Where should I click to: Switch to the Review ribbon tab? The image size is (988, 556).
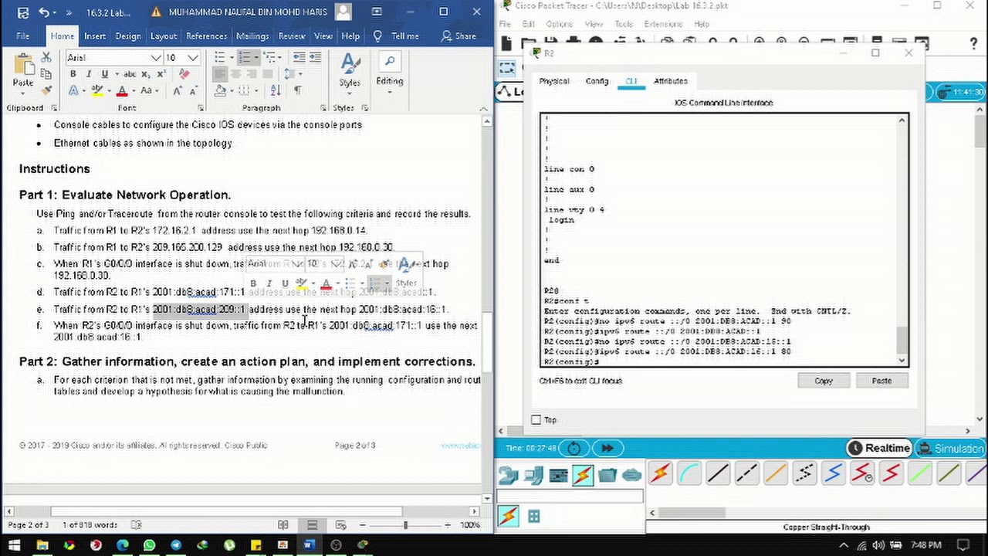[x=291, y=36]
